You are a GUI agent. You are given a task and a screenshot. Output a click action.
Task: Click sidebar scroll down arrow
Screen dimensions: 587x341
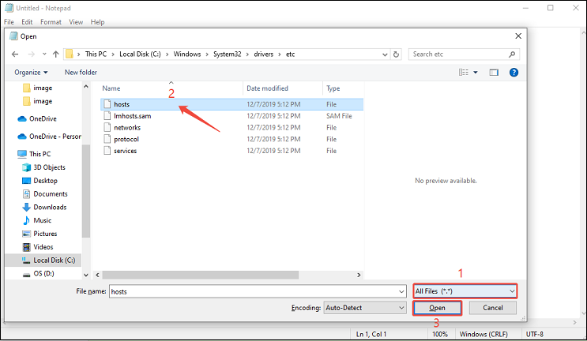click(x=86, y=275)
